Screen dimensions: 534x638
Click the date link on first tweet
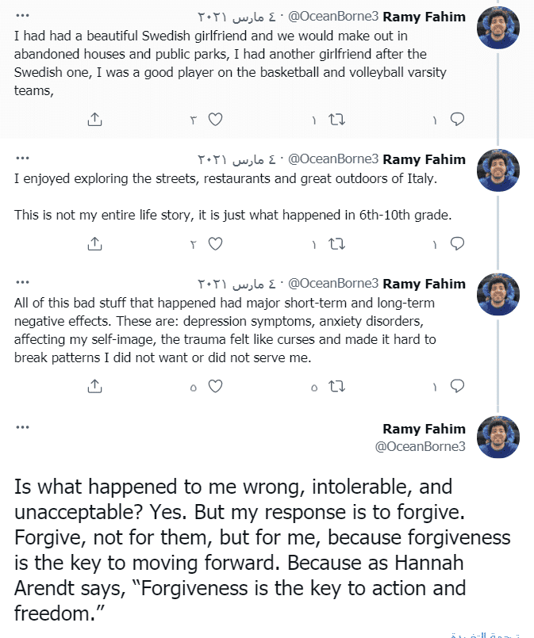click(x=236, y=17)
